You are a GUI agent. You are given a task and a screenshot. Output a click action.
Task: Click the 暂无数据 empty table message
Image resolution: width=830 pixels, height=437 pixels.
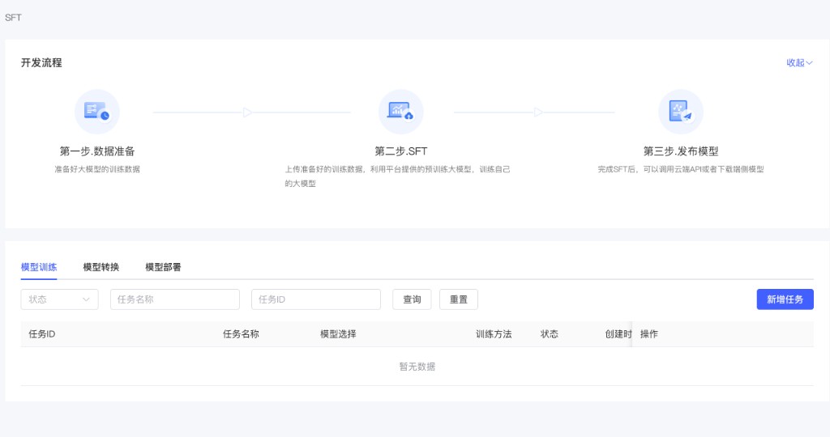click(x=417, y=367)
